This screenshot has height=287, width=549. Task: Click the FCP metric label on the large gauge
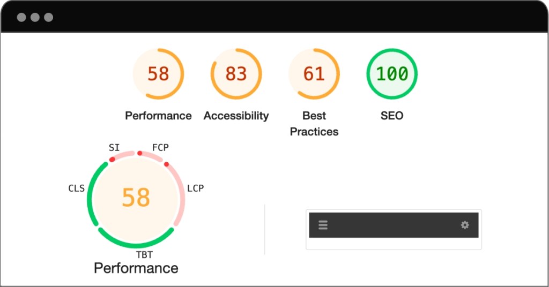pyautogui.click(x=160, y=147)
